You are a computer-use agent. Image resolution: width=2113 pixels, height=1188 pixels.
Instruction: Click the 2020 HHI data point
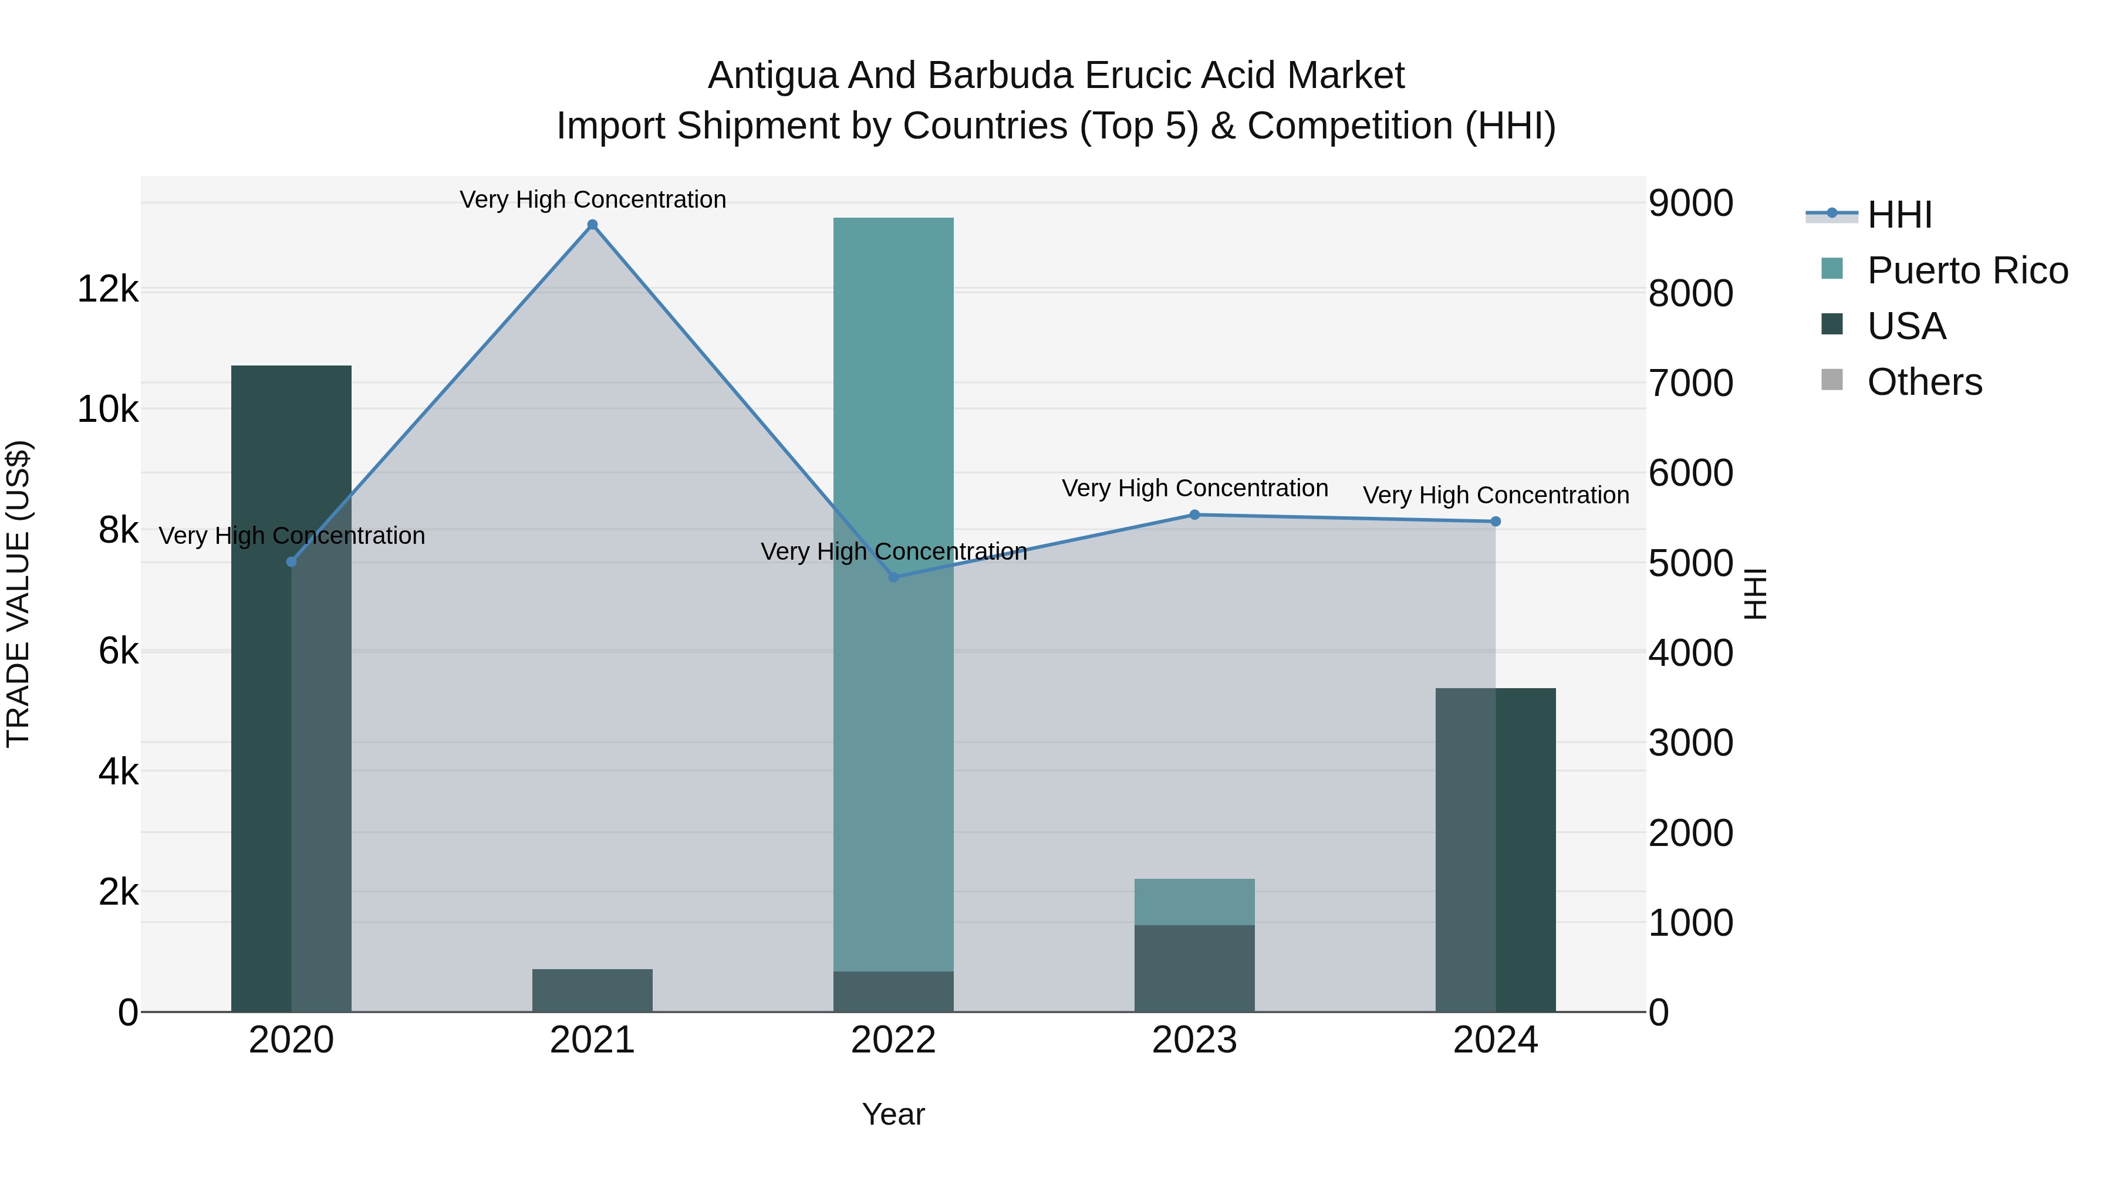tap(291, 561)
